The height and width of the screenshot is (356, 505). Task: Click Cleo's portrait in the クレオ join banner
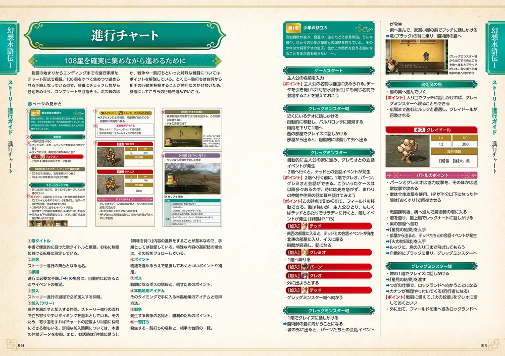click(305, 276)
